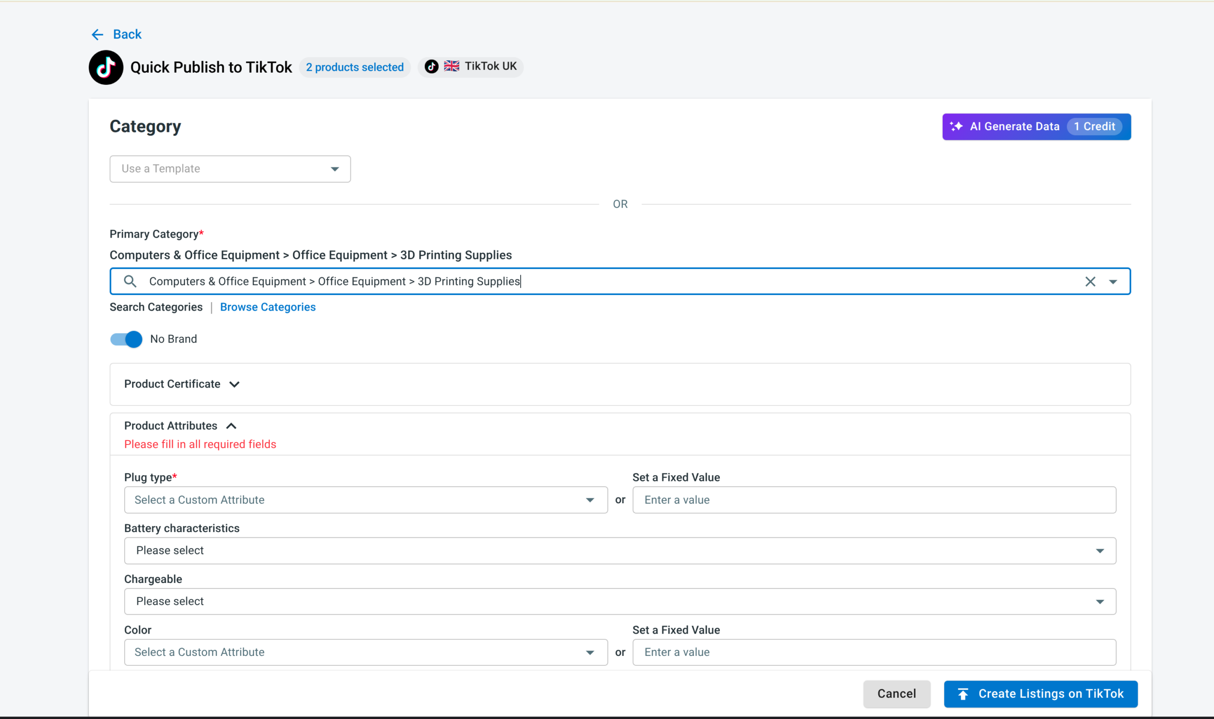Viewport: 1214px width, 719px height.
Task: Switch to Search Categories
Action: click(x=156, y=307)
